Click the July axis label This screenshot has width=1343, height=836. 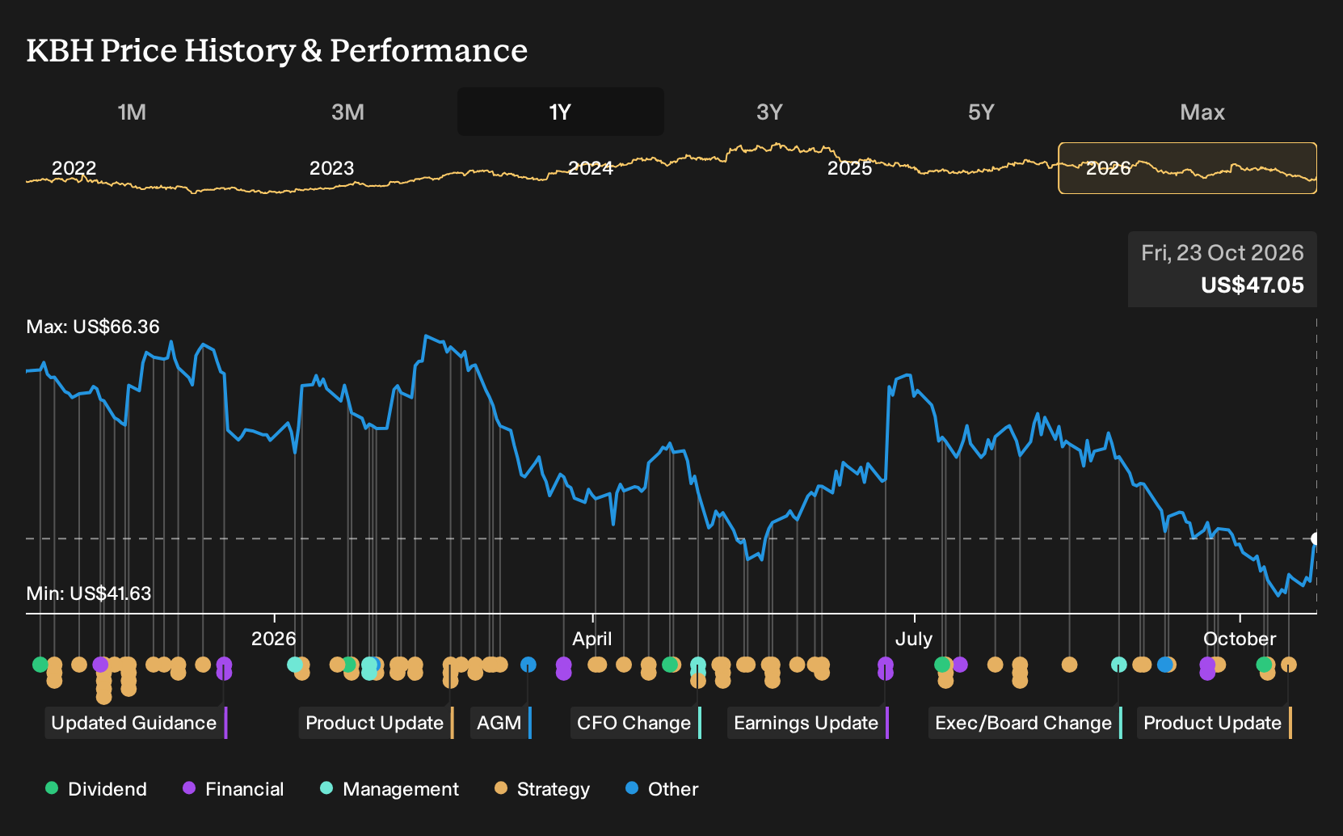tap(914, 639)
